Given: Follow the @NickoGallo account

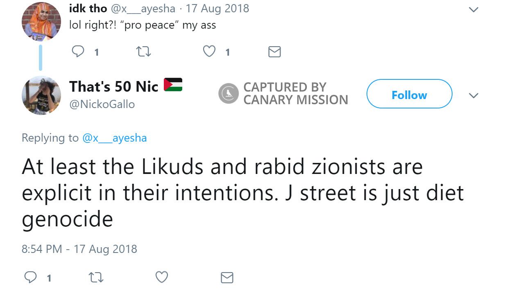Looking at the screenshot, I should [409, 94].
